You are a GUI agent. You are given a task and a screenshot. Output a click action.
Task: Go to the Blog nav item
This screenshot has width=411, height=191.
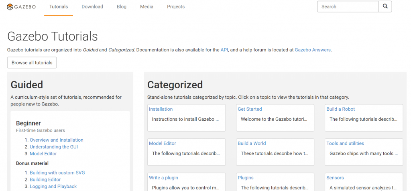click(x=122, y=6)
